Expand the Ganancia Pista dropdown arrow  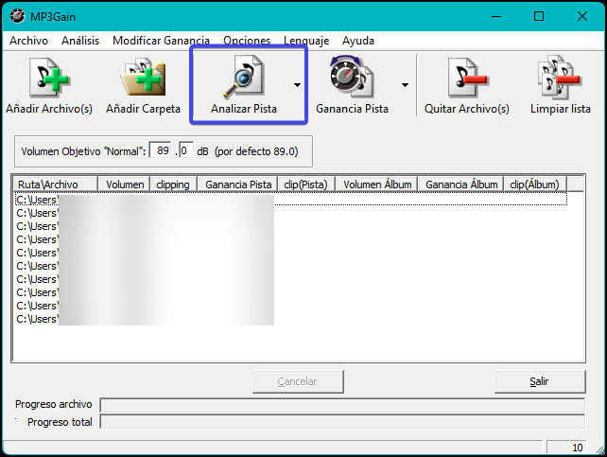pyautogui.click(x=405, y=85)
